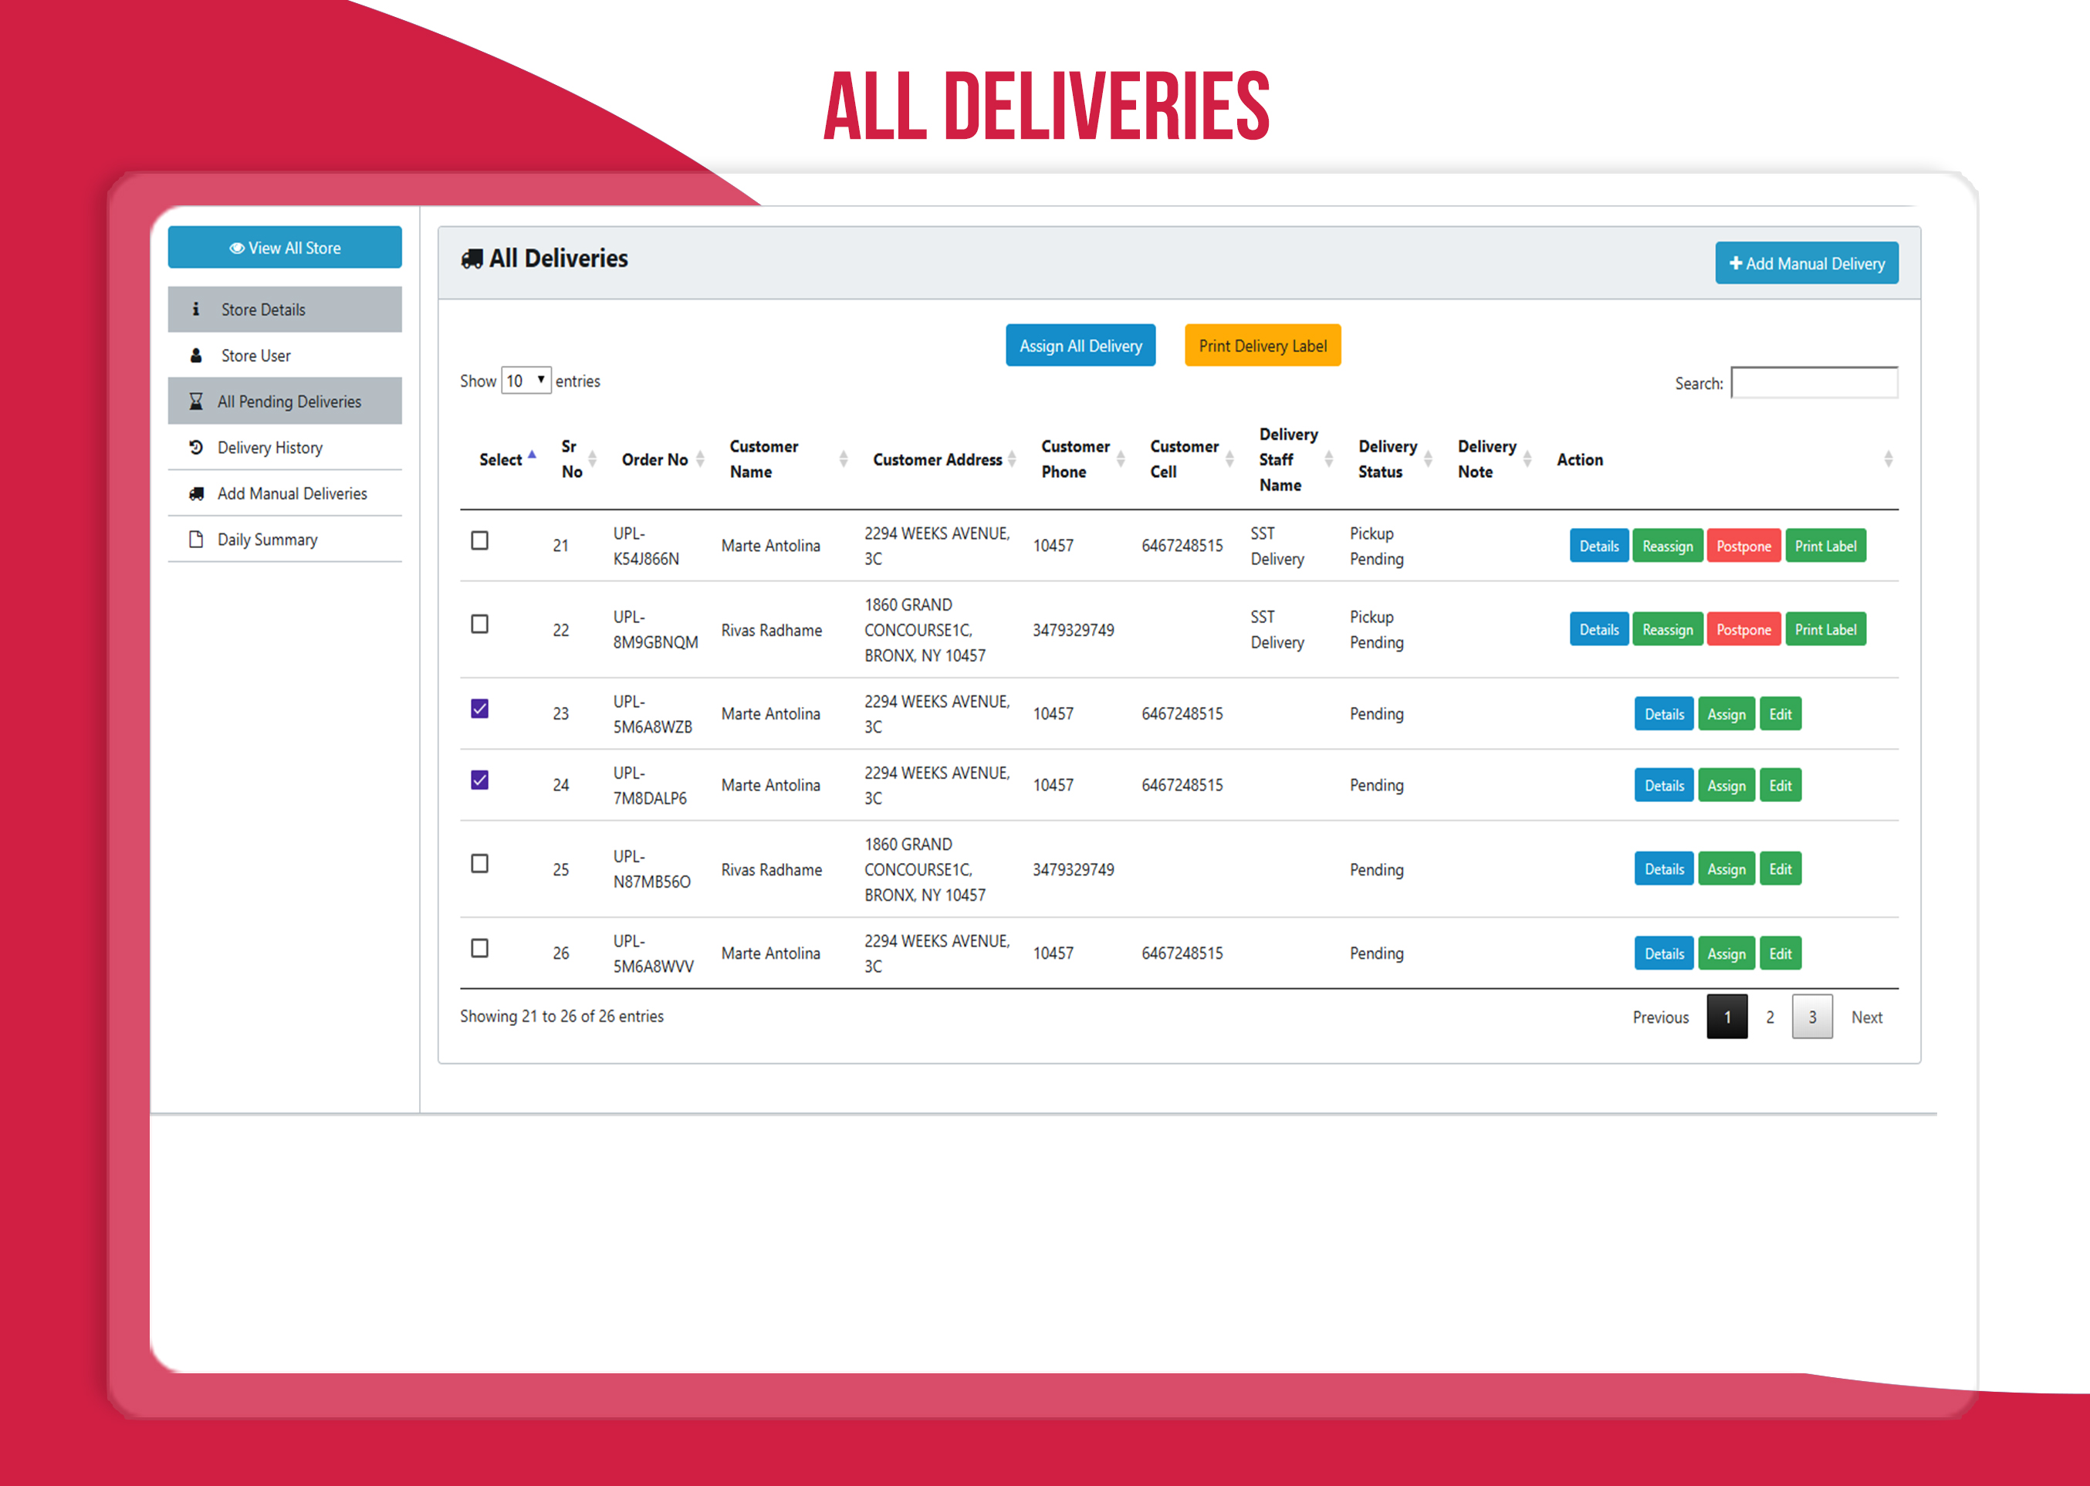Open Daily Summary from the sidebar menu
This screenshot has width=2090, height=1486.
[267, 539]
